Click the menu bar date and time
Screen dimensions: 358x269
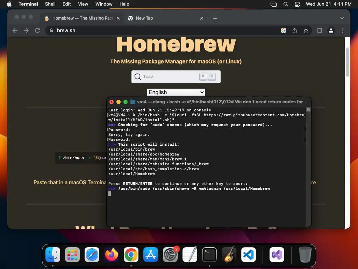coord(329,4)
